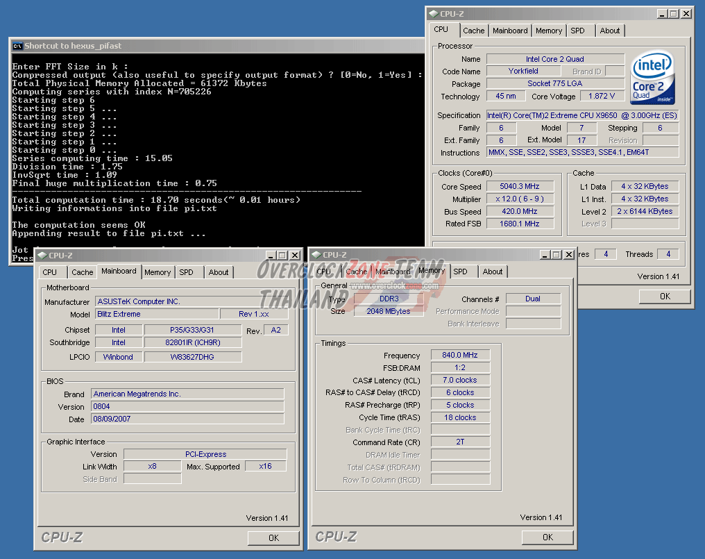This screenshot has height=559, width=705.
Task: Click the Specification field with X9650
Action: coord(582,115)
